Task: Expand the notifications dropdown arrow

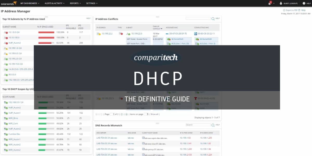Action: coord(274,3)
